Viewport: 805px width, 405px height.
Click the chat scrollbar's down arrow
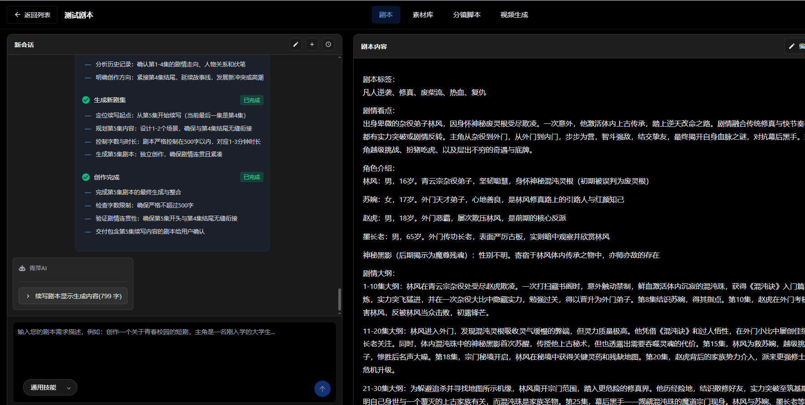pyautogui.click(x=340, y=313)
